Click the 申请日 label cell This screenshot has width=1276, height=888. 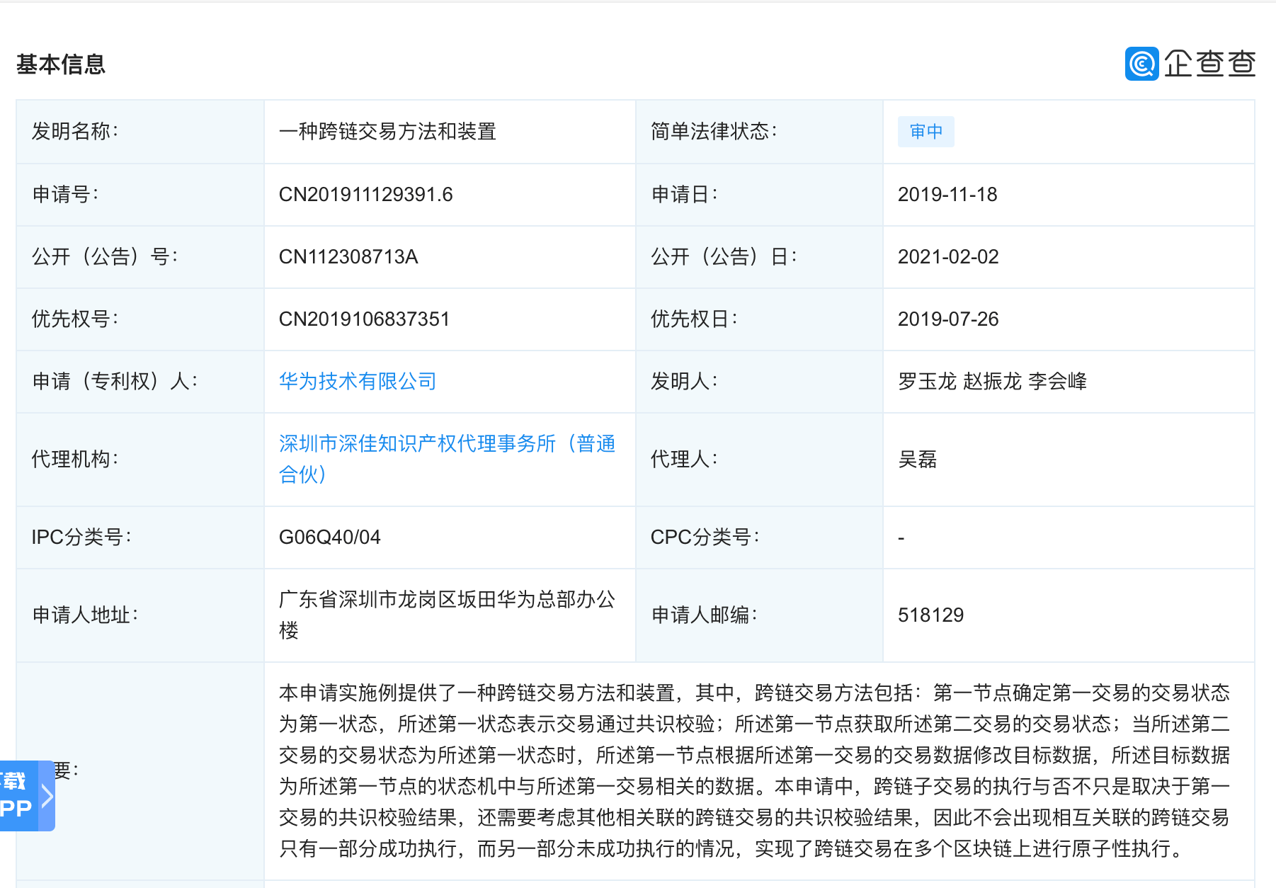coord(759,195)
